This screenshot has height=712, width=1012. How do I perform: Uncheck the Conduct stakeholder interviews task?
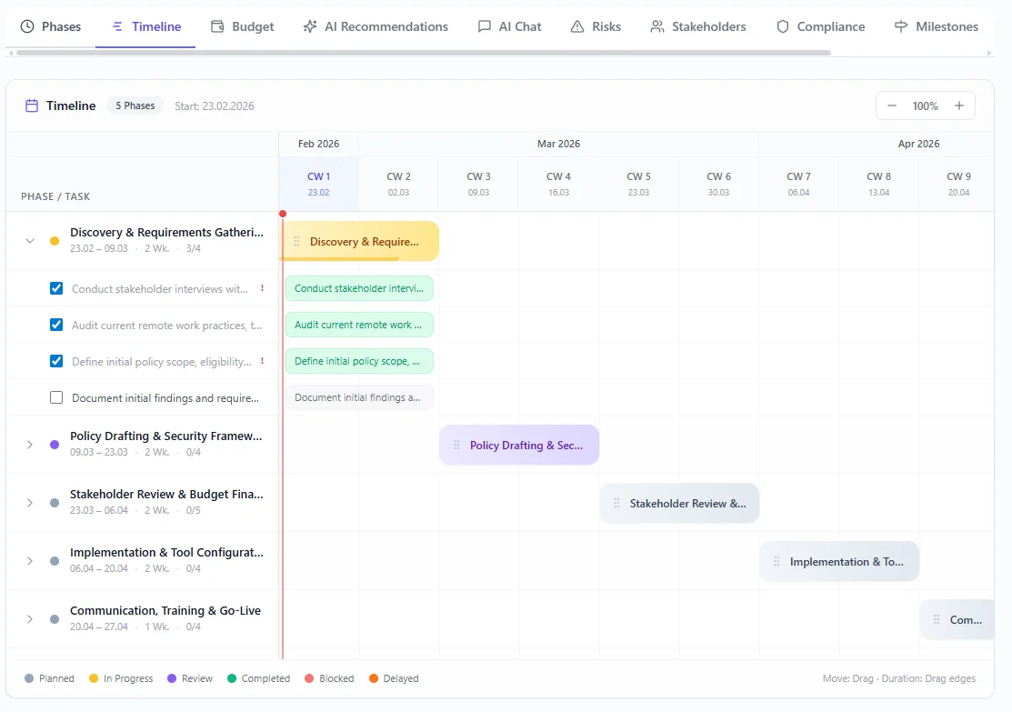click(55, 287)
